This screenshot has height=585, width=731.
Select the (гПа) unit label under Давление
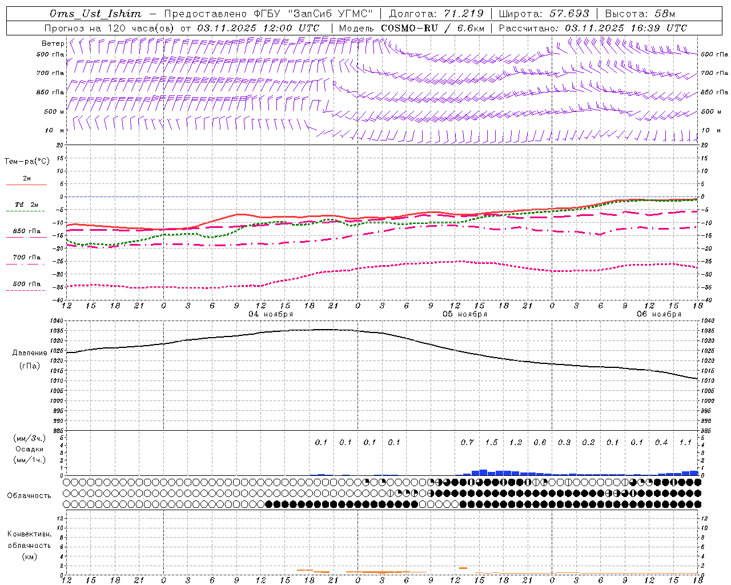click(30, 366)
